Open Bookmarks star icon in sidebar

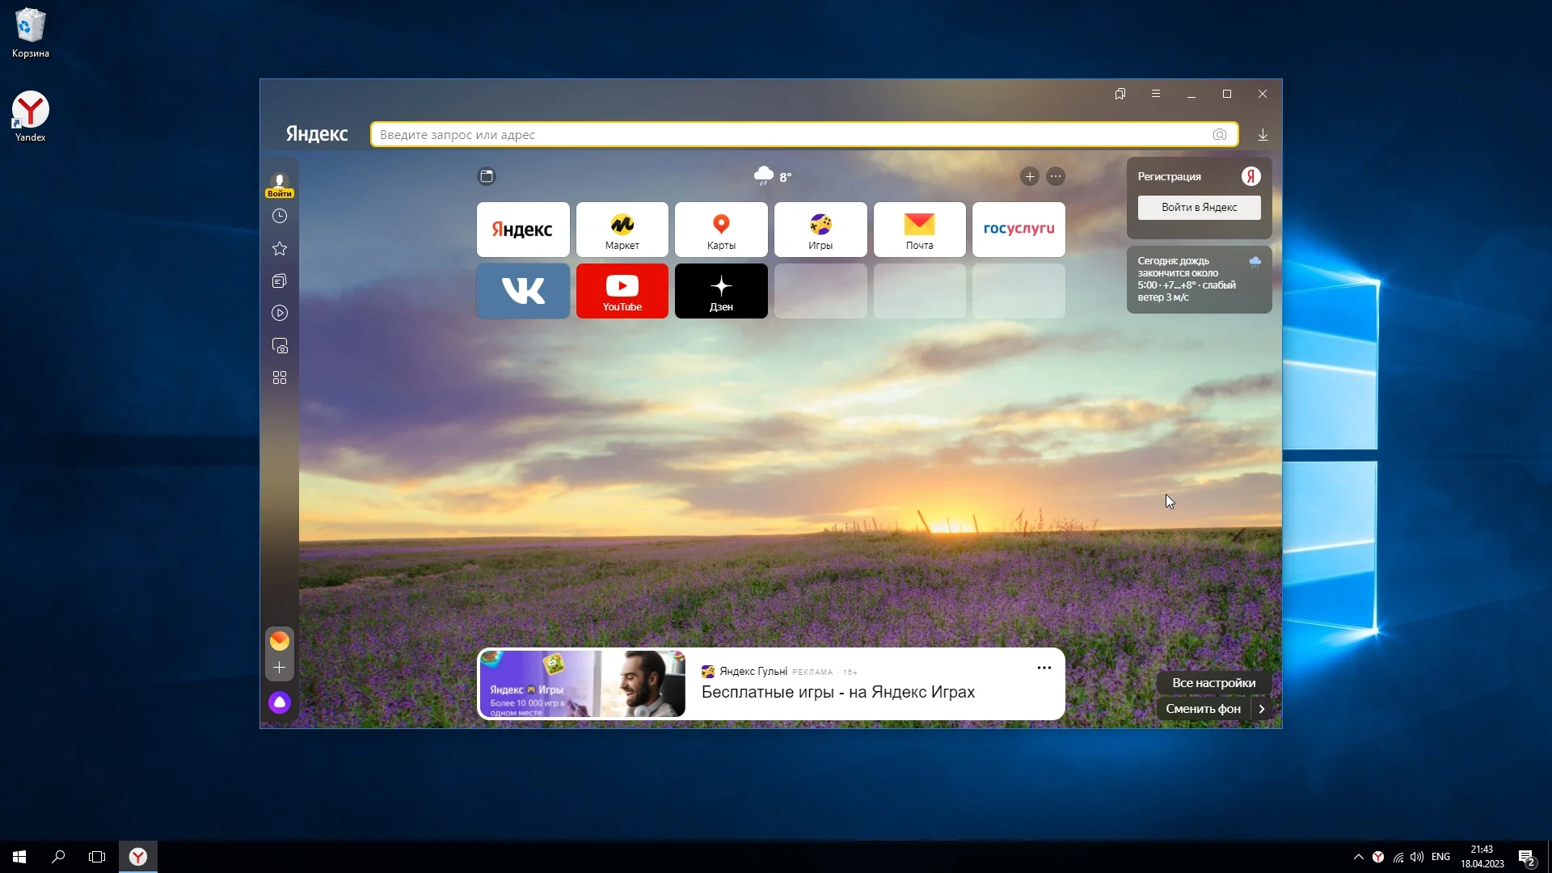[280, 248]
